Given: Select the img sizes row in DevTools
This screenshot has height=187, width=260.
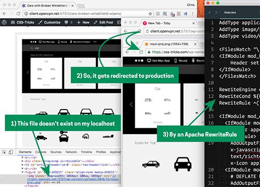Looking at the screenshot, I should tap(60, 179).
